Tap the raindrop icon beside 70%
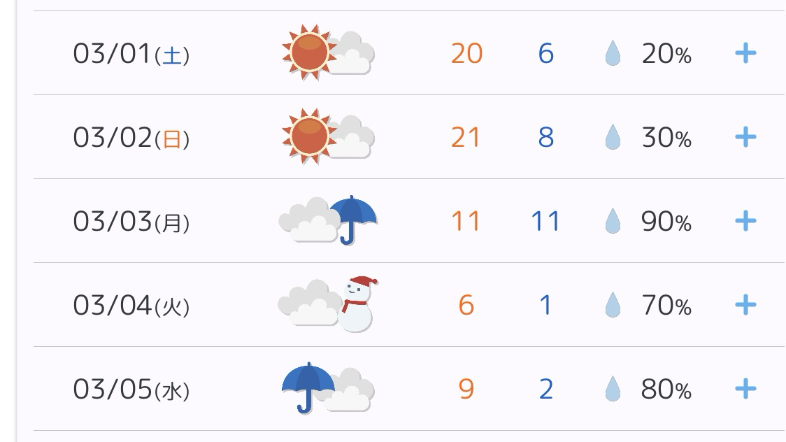Screen dimensions: 786x442 click(x=613, y=306)
